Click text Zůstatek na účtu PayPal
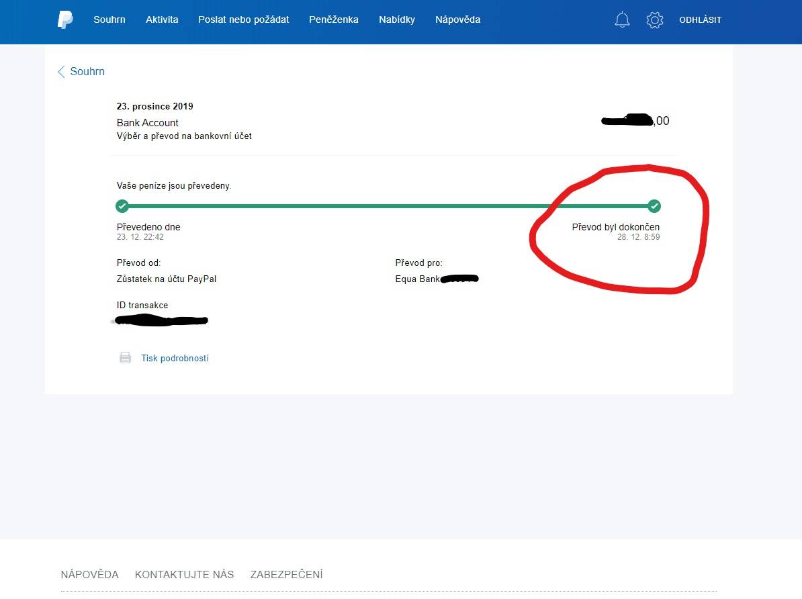Viewport: 802px width, 599px height. (x=166, y=279)
